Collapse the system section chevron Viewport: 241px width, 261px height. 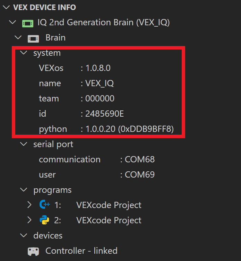click(24, 53)
